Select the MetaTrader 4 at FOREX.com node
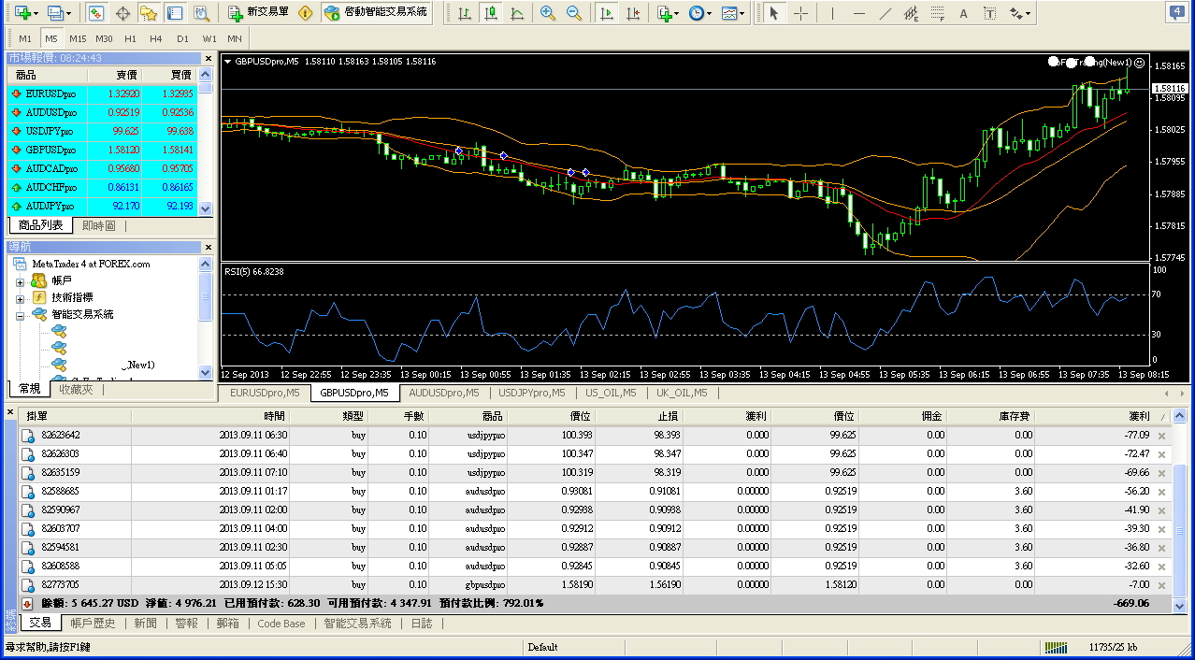 (x=91, y=264)
